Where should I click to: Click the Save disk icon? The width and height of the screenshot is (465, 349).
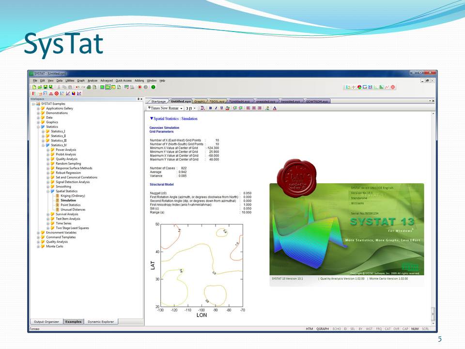coord(46,87)
